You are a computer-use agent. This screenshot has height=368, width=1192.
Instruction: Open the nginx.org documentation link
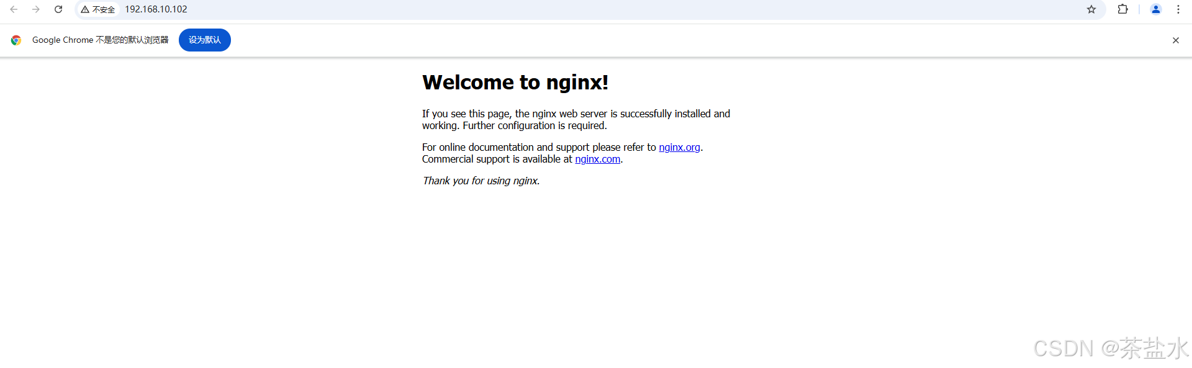[x=679, y=147]
